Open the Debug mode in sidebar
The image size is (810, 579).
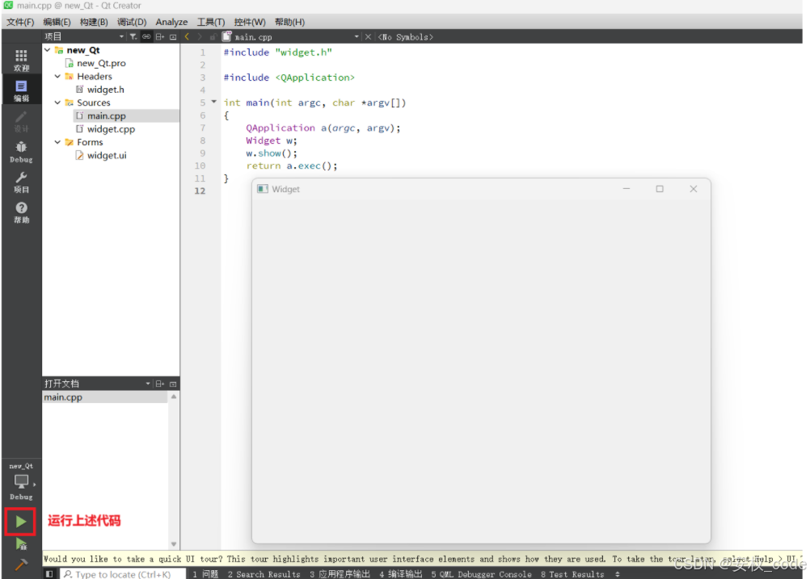click(x=21, y=151)
